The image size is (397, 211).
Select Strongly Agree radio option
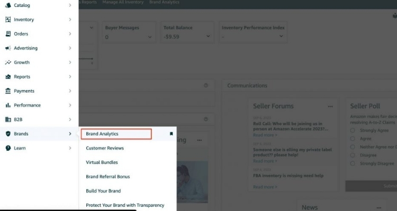pos(353,130)
